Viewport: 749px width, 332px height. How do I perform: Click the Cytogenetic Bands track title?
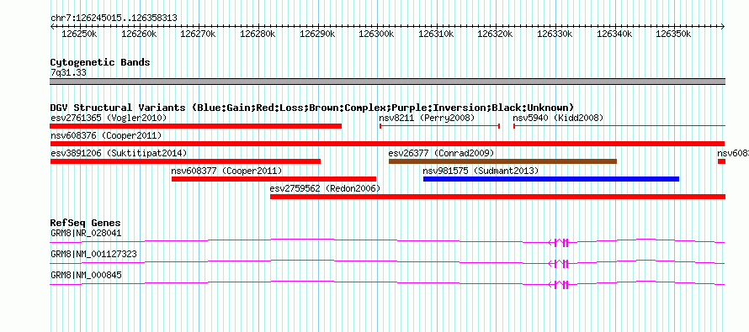[x=100, y=62]
